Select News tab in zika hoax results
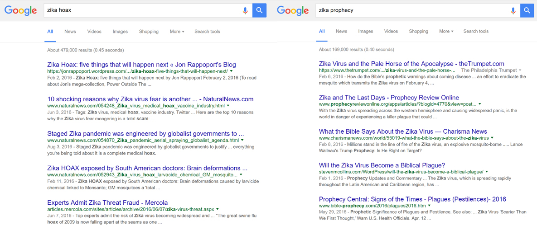The height and width of the screenshot is (230, 537). (70, 31)
